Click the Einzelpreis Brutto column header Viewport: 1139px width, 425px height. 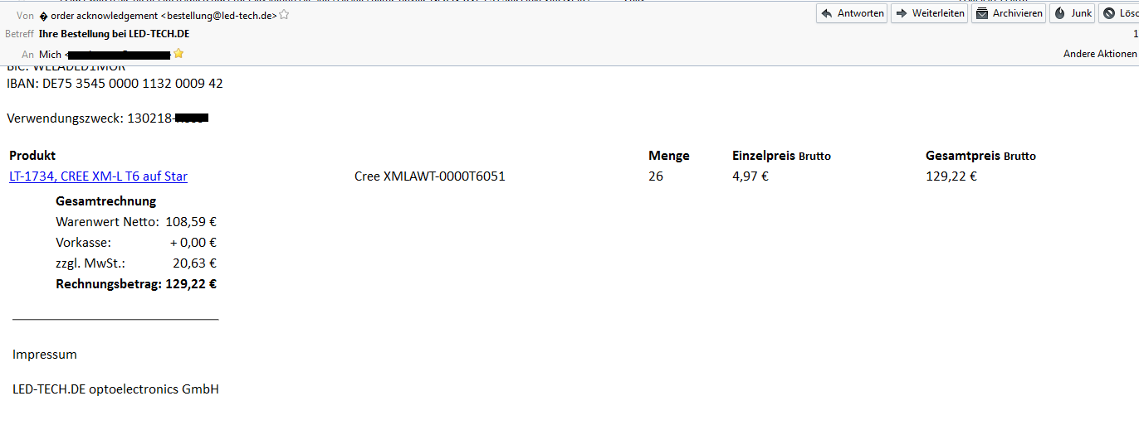[x=781, y=156]
